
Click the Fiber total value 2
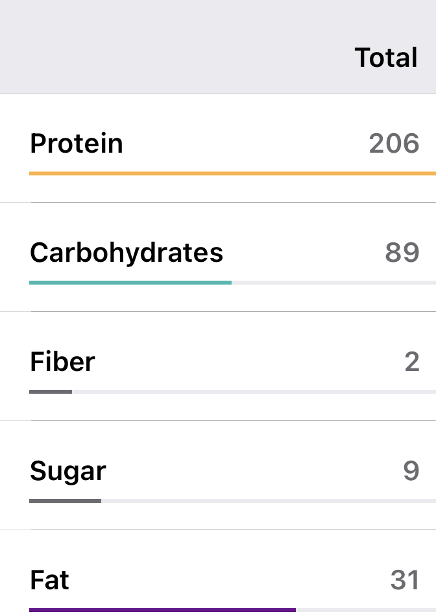point(412,362)
